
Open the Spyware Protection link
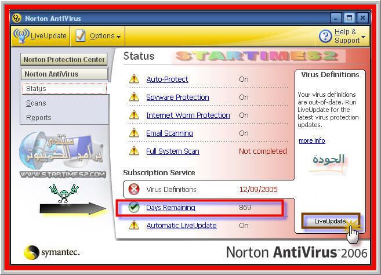[177, 97]
